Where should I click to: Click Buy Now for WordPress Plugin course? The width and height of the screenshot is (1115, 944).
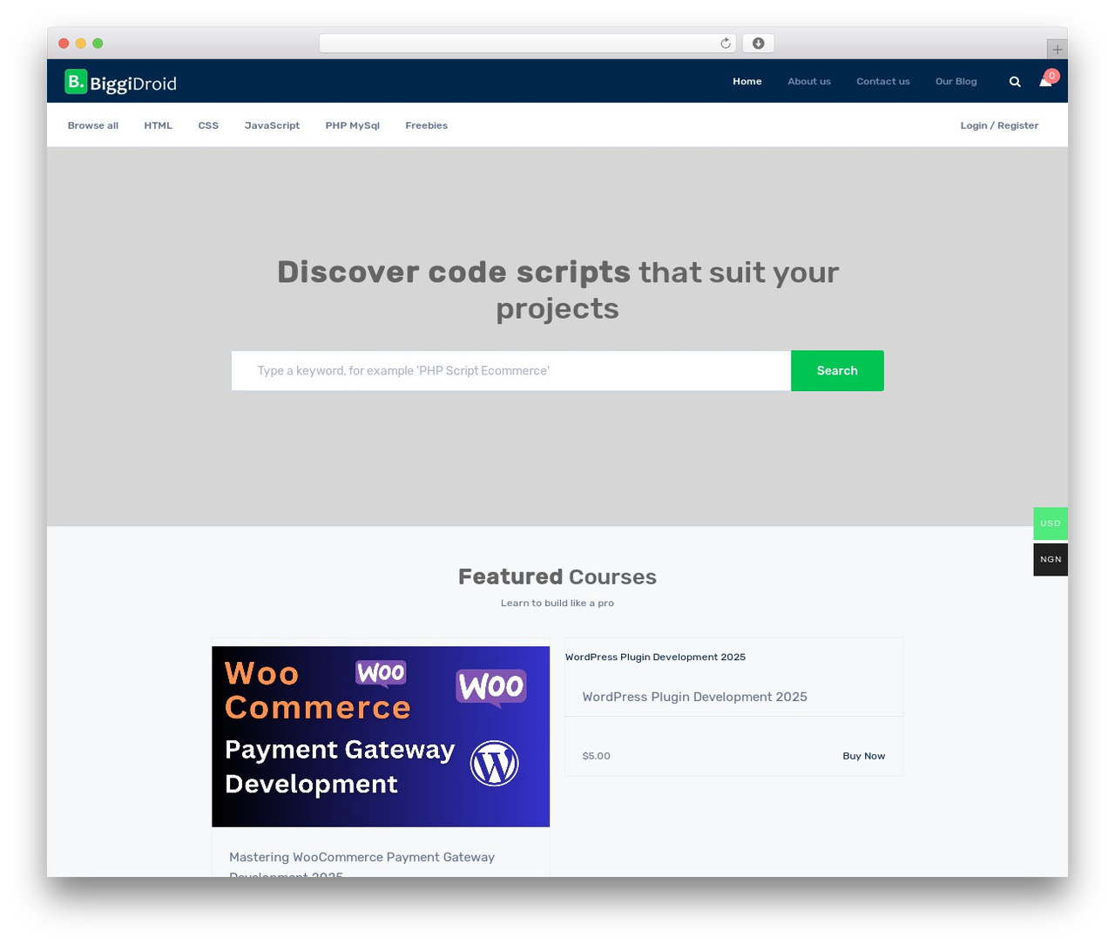pos(864,756)
